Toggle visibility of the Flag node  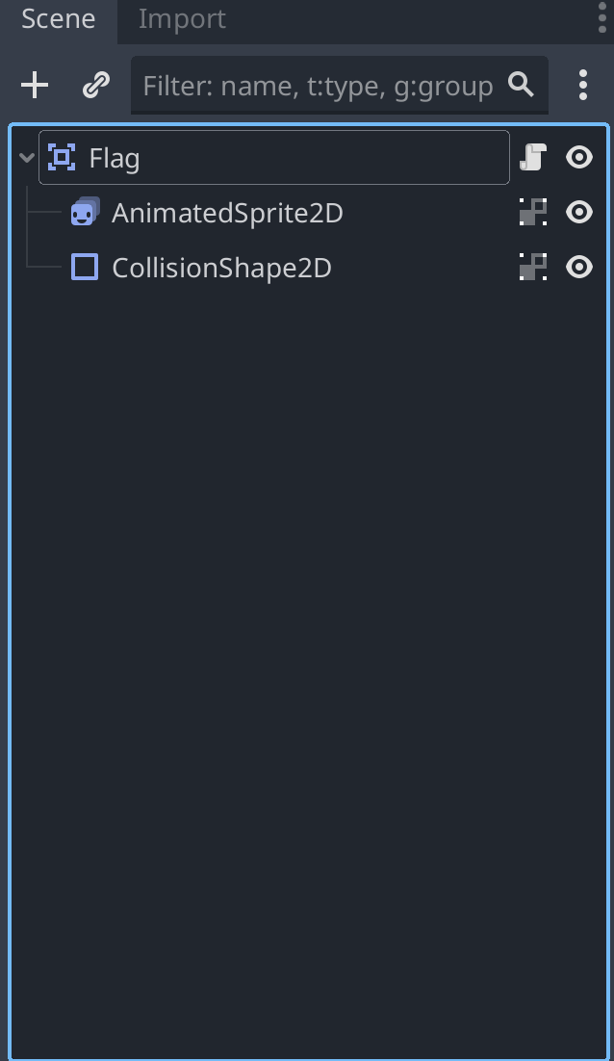(578, 157)
